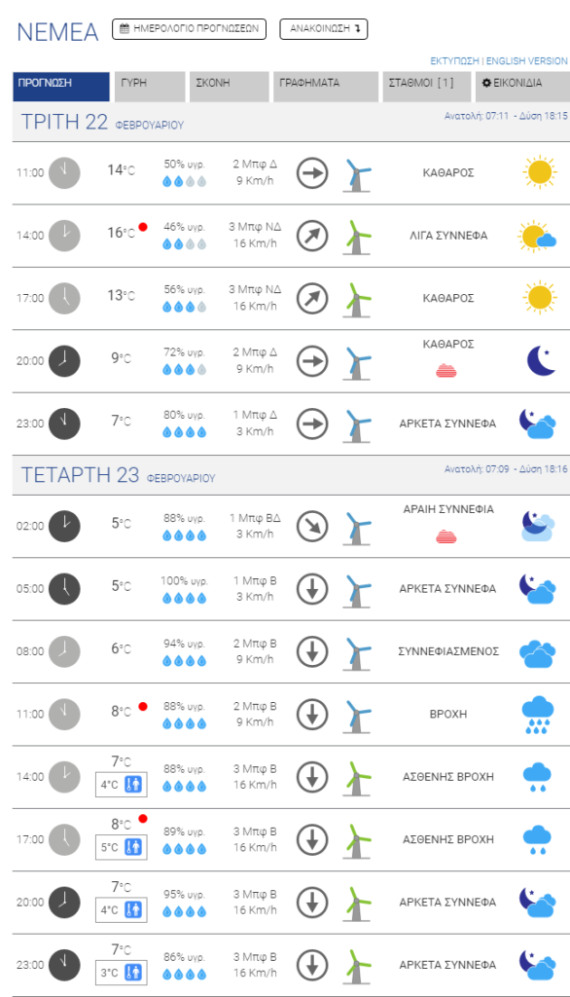Open the ΗΜΕΡΟΛΟΓΙΟ ΠΡΟΓΝΩΣΕΩΝ calendar
Screen dimensions: 570x997
[190, 29]
